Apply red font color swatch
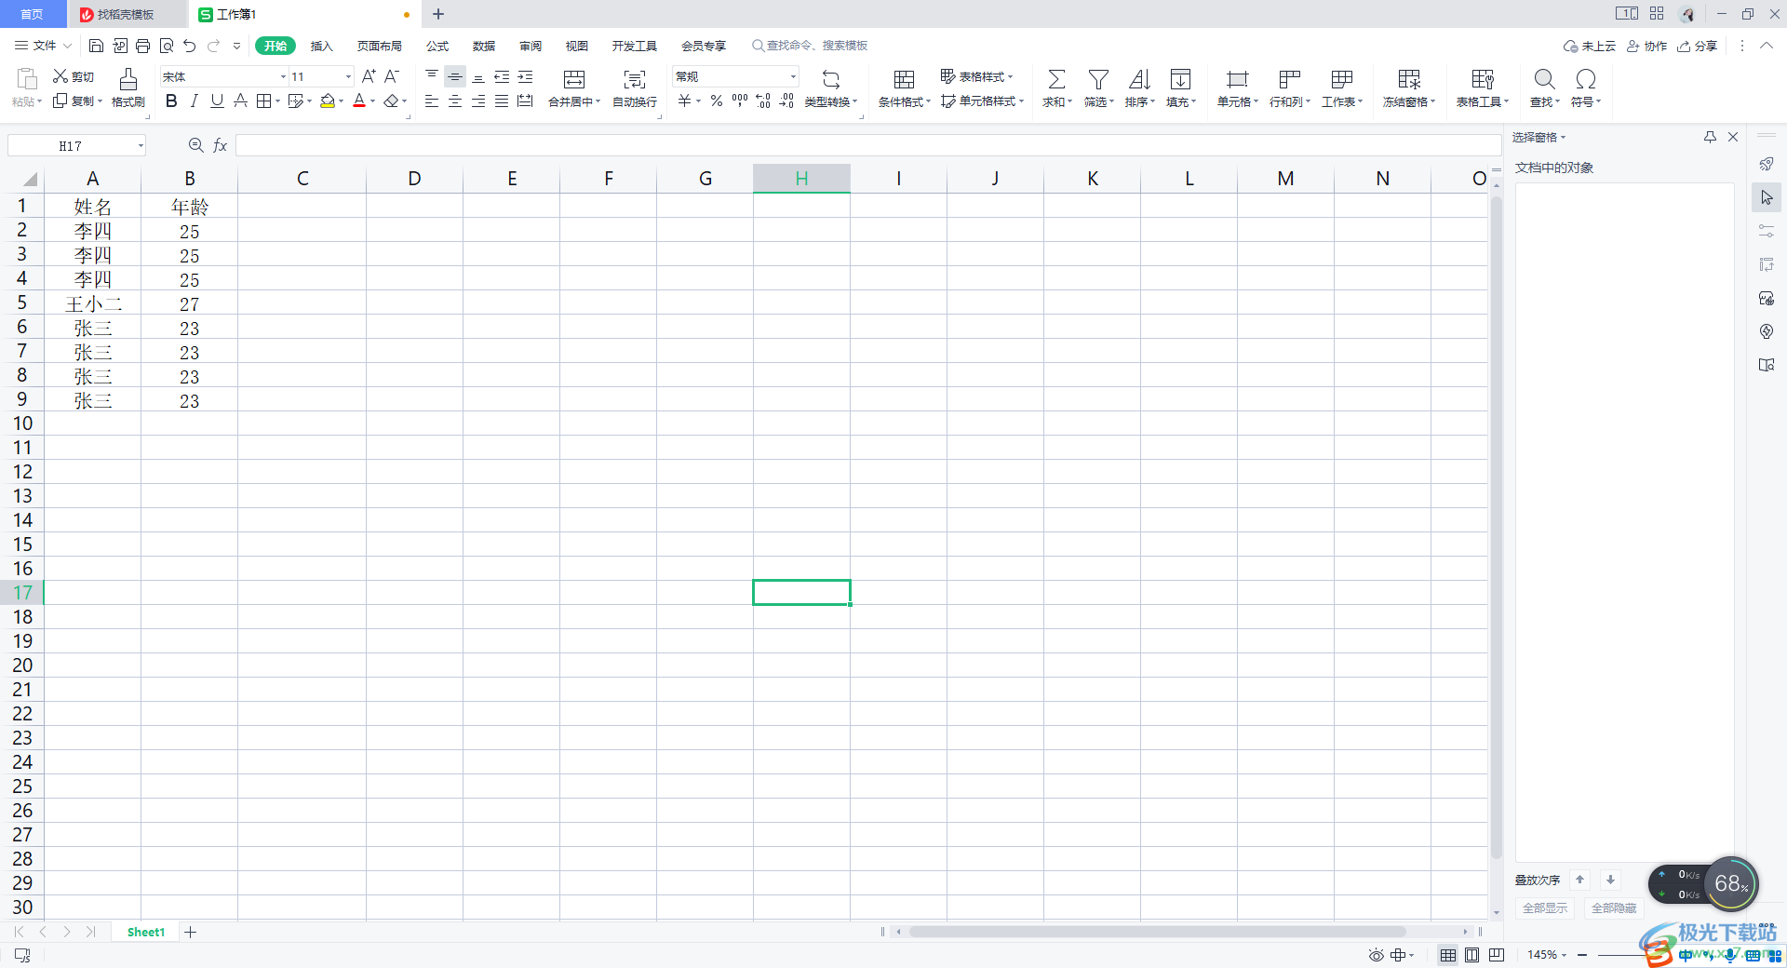Viewport: 1787px width, 968px height. [x=359, y=101]
